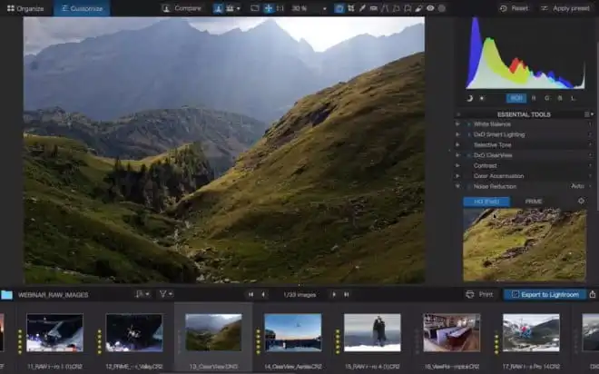
Task: Select the Horizon tool
Action: tap(374, 8)
